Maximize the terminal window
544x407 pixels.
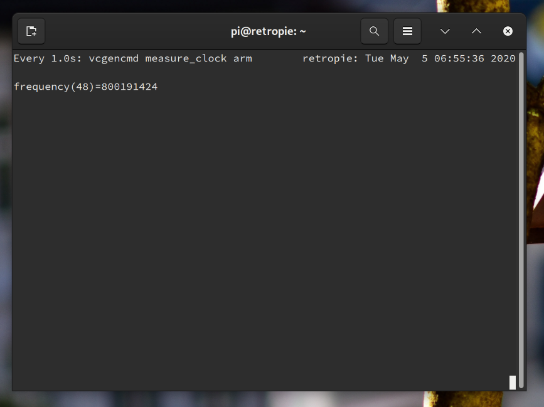[476, 31]
